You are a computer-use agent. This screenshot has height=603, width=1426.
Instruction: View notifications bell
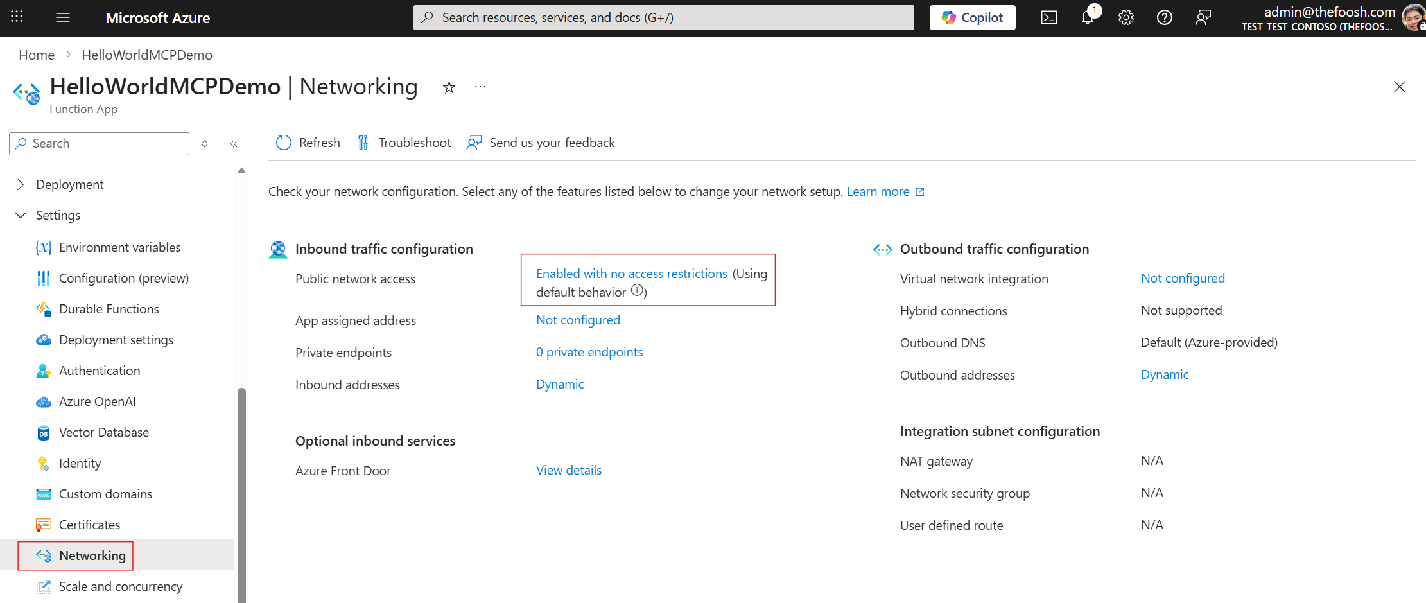click(1088, 17)
